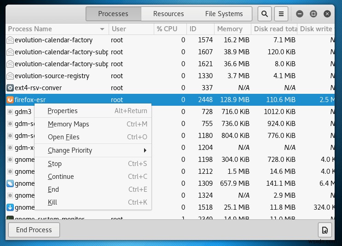Click disk read value 141.1 MiB
Image resolution: width=342 pixels, height=246 pixels.
coord(281,183)
